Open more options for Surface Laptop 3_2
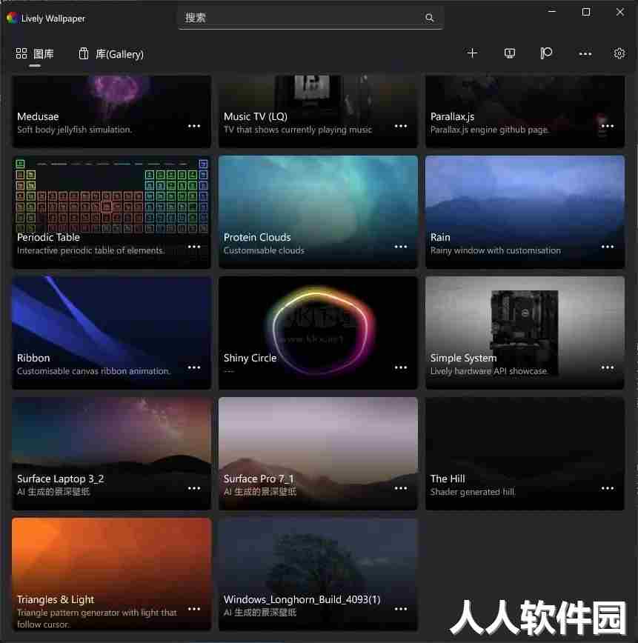This screenshot has height=643, width=638. pyautogui.click(x=194, y=488)
